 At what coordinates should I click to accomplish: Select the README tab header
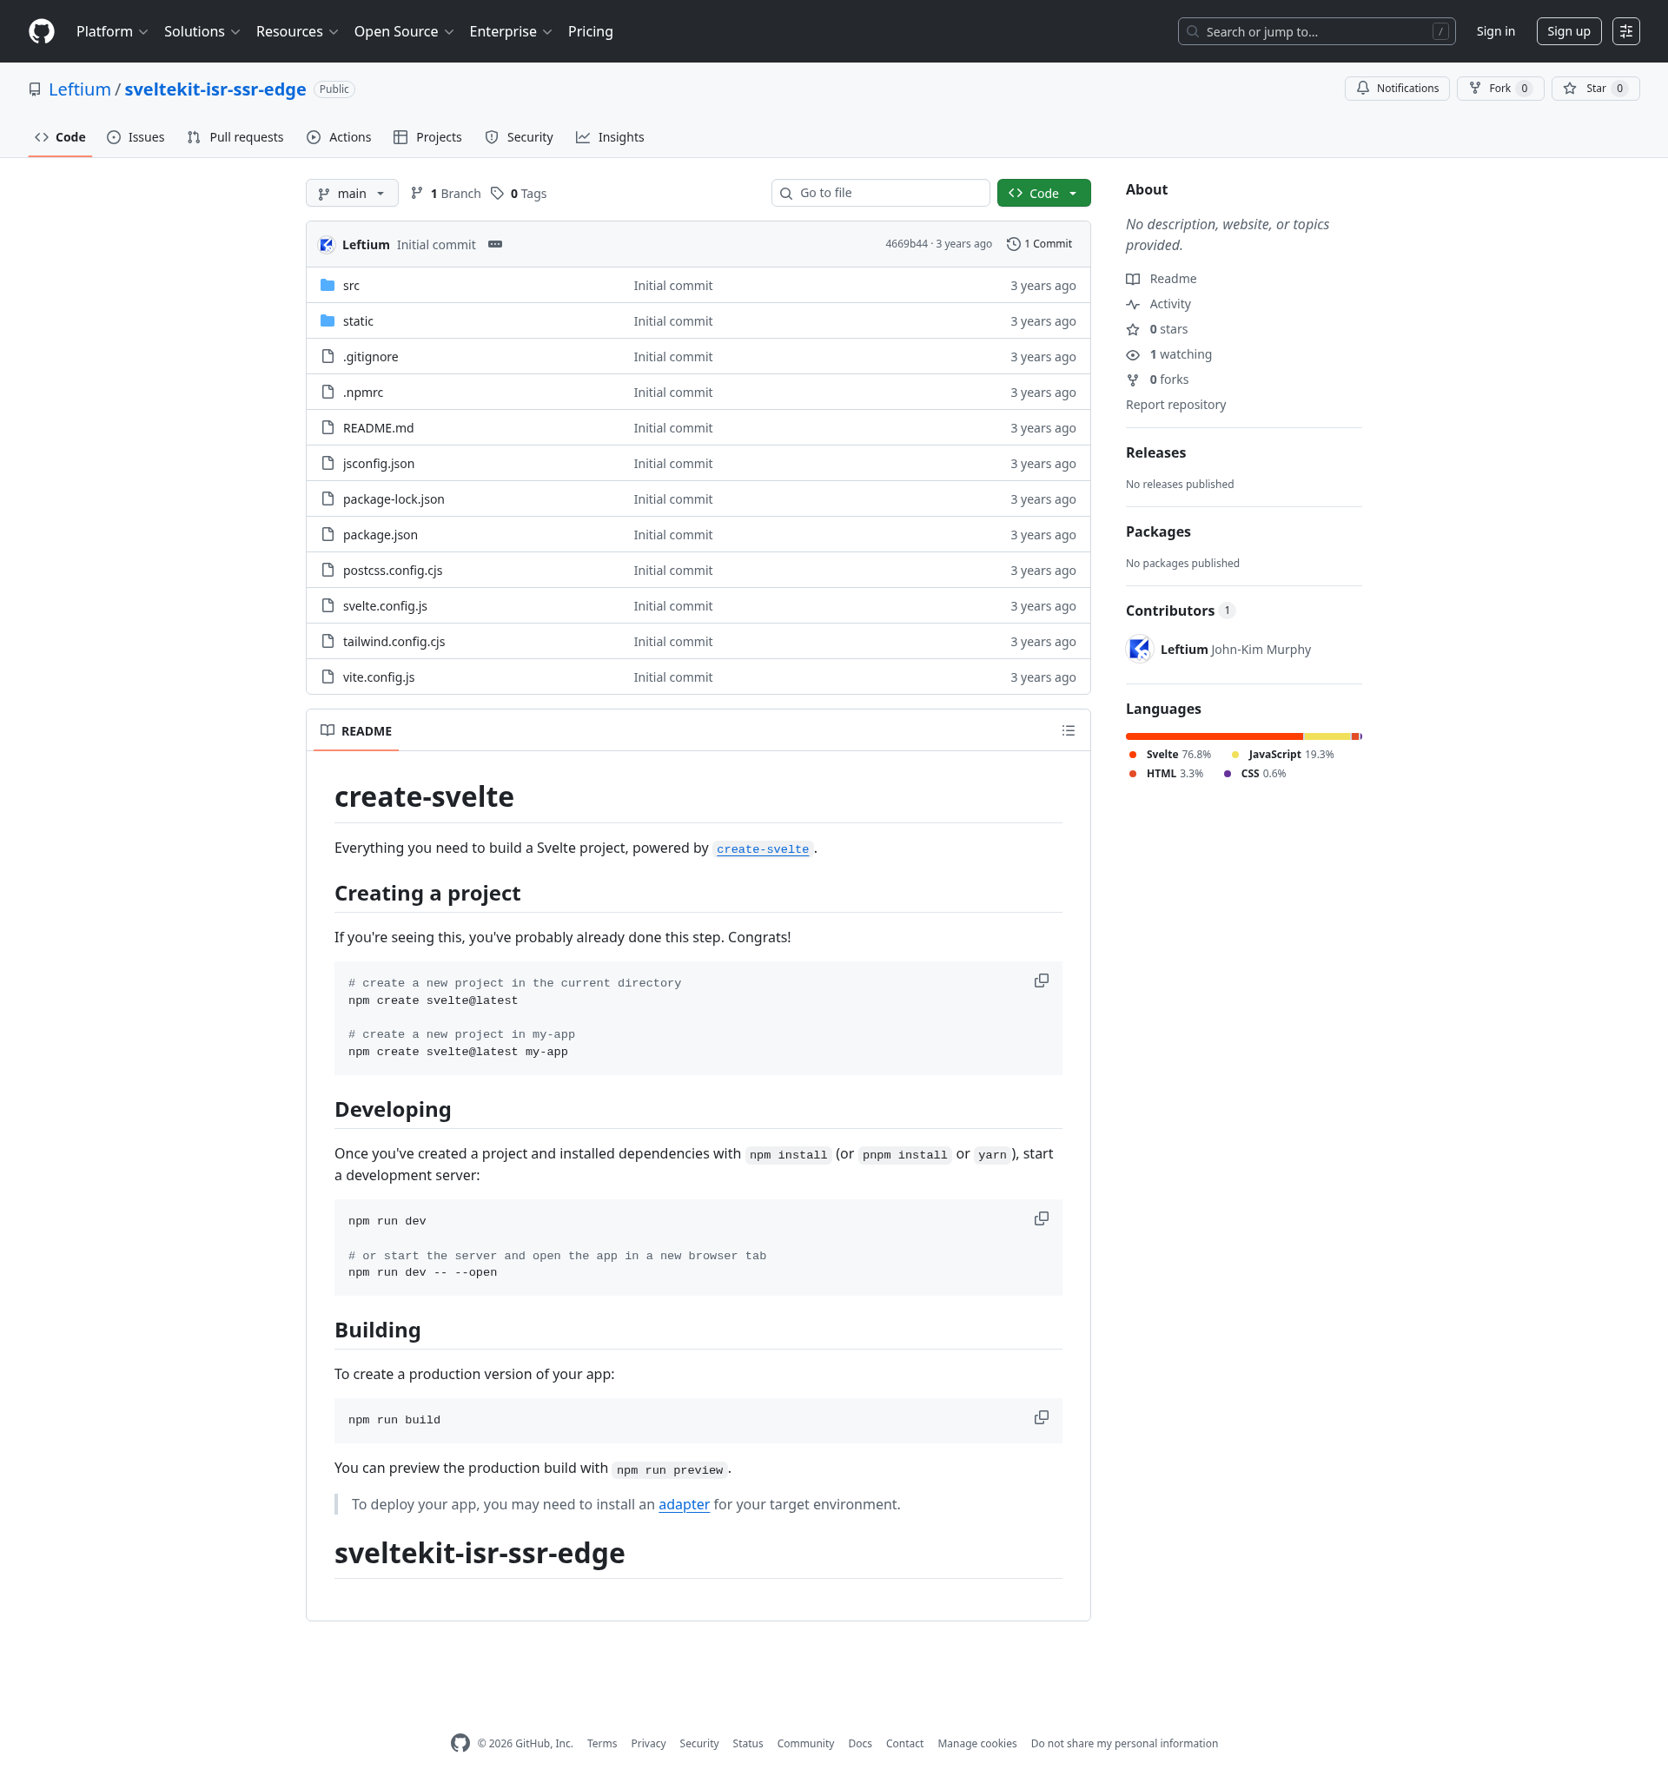pos(356,730)
